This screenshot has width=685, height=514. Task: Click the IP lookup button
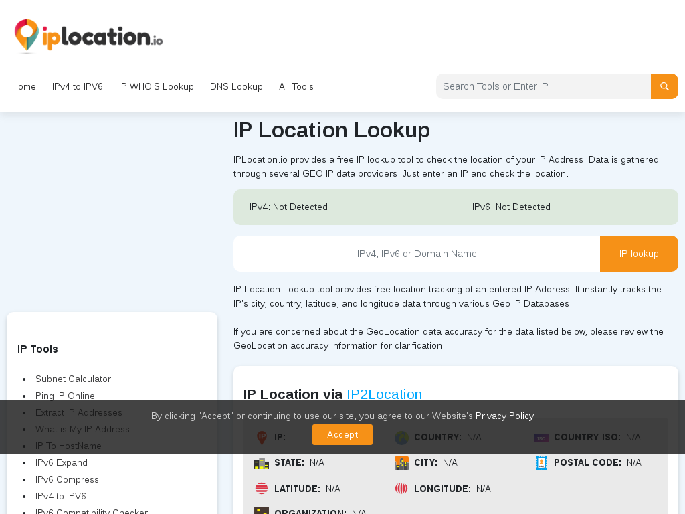[x=639, y=254]
